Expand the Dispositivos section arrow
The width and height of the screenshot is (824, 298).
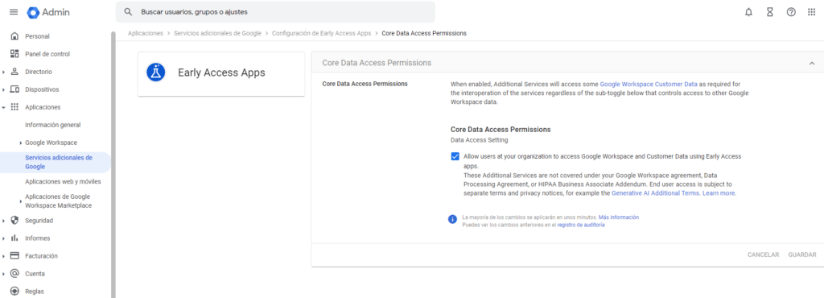coord(4,89)
